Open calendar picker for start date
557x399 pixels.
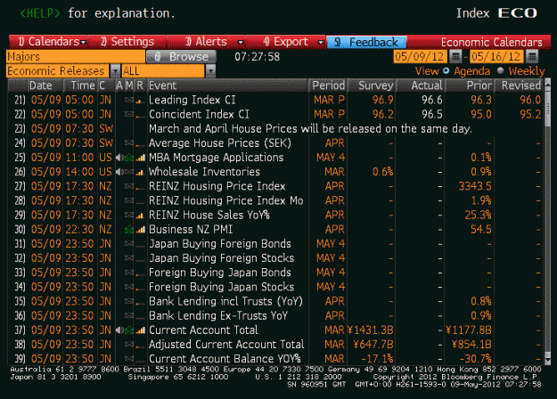[455, 56]
